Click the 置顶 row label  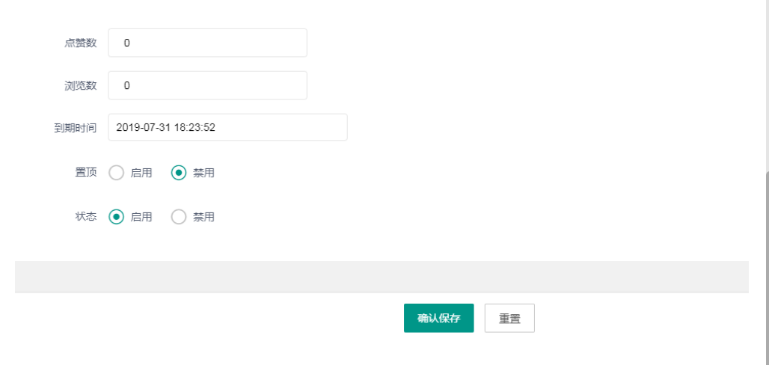86,173
